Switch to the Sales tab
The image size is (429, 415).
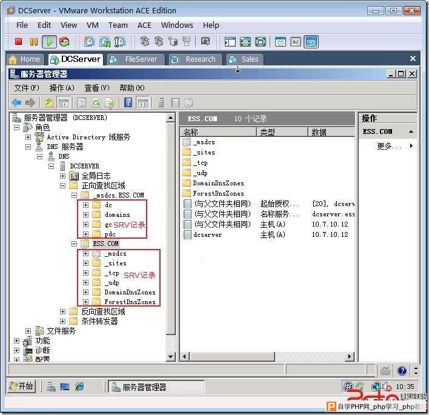(245, 59)
